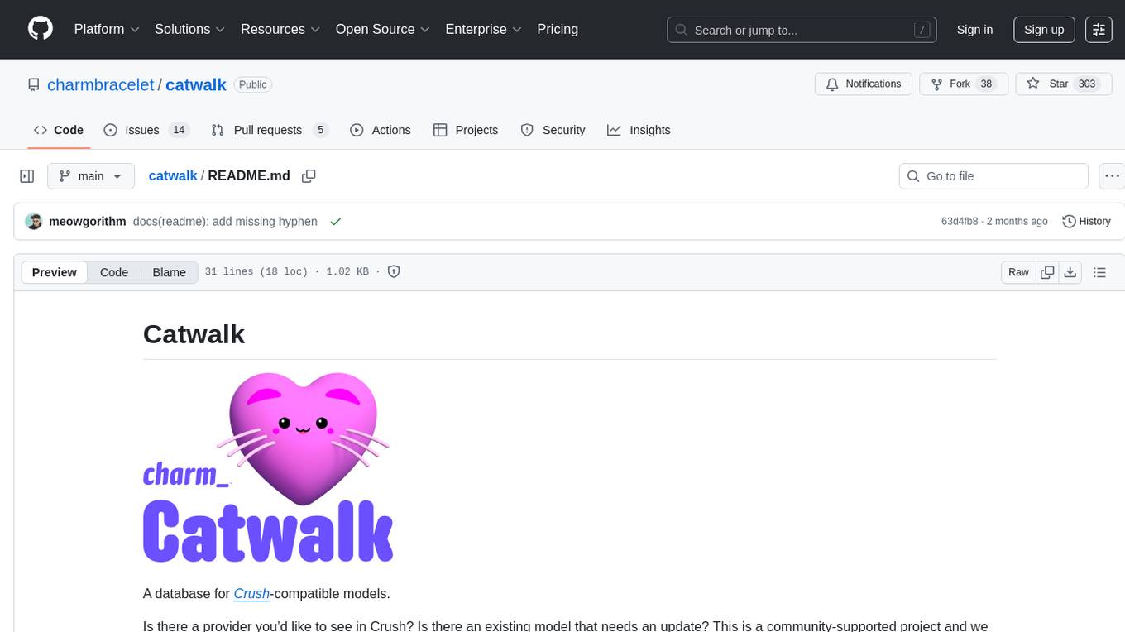Open the Issues tab
Image resolution: width=1125 pixels, height=632 pixels.
coord(146,130)
